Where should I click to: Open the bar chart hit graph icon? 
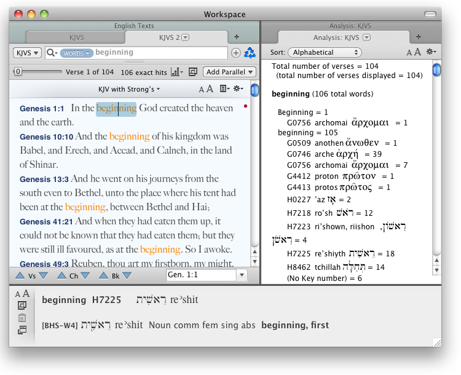[x=177, y=72]
